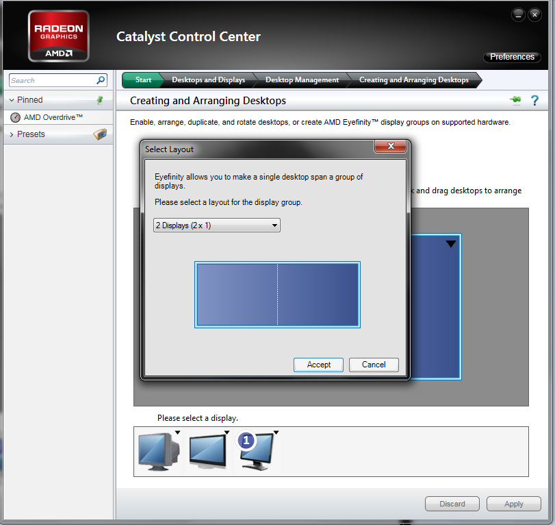This screenshot has width=555, height=525.
Task: Click the AMD Overdrive gauge icon
Action: click(15, 117)
